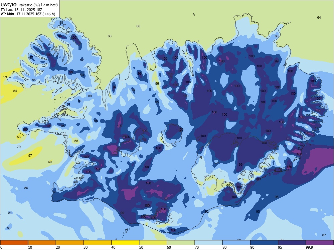Click the '88' humidity value on the map
This screenshot has width=334, height=250.
point(61,23)
